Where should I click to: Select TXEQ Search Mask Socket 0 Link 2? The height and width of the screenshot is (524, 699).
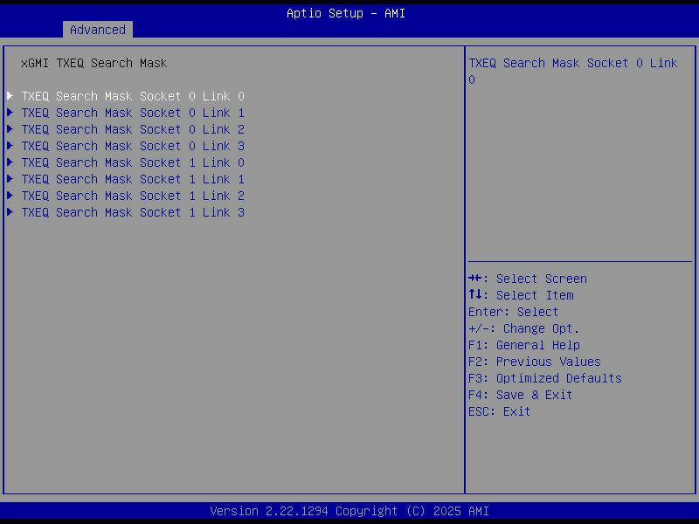coord(131,129)
